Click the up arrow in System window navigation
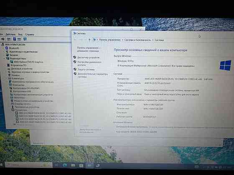Screen dimensions: 234x175 tap(89, 40)
